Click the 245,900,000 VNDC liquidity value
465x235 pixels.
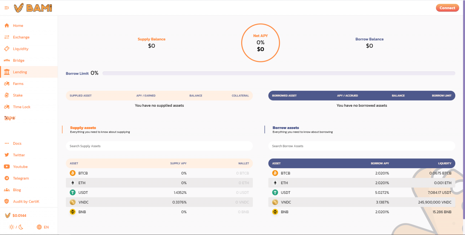click(x=435, y=202)
